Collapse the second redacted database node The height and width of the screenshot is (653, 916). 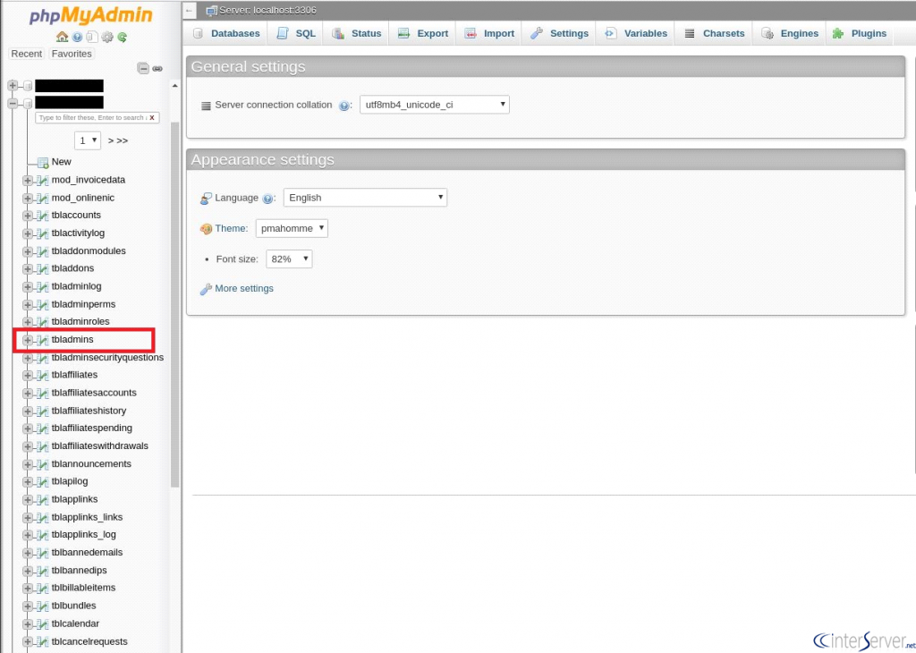pos(13,104)
